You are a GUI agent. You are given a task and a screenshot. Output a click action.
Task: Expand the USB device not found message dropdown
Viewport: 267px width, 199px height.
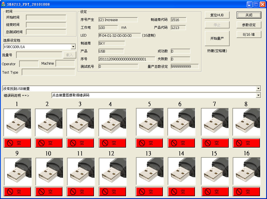click(x=258, y=89)
